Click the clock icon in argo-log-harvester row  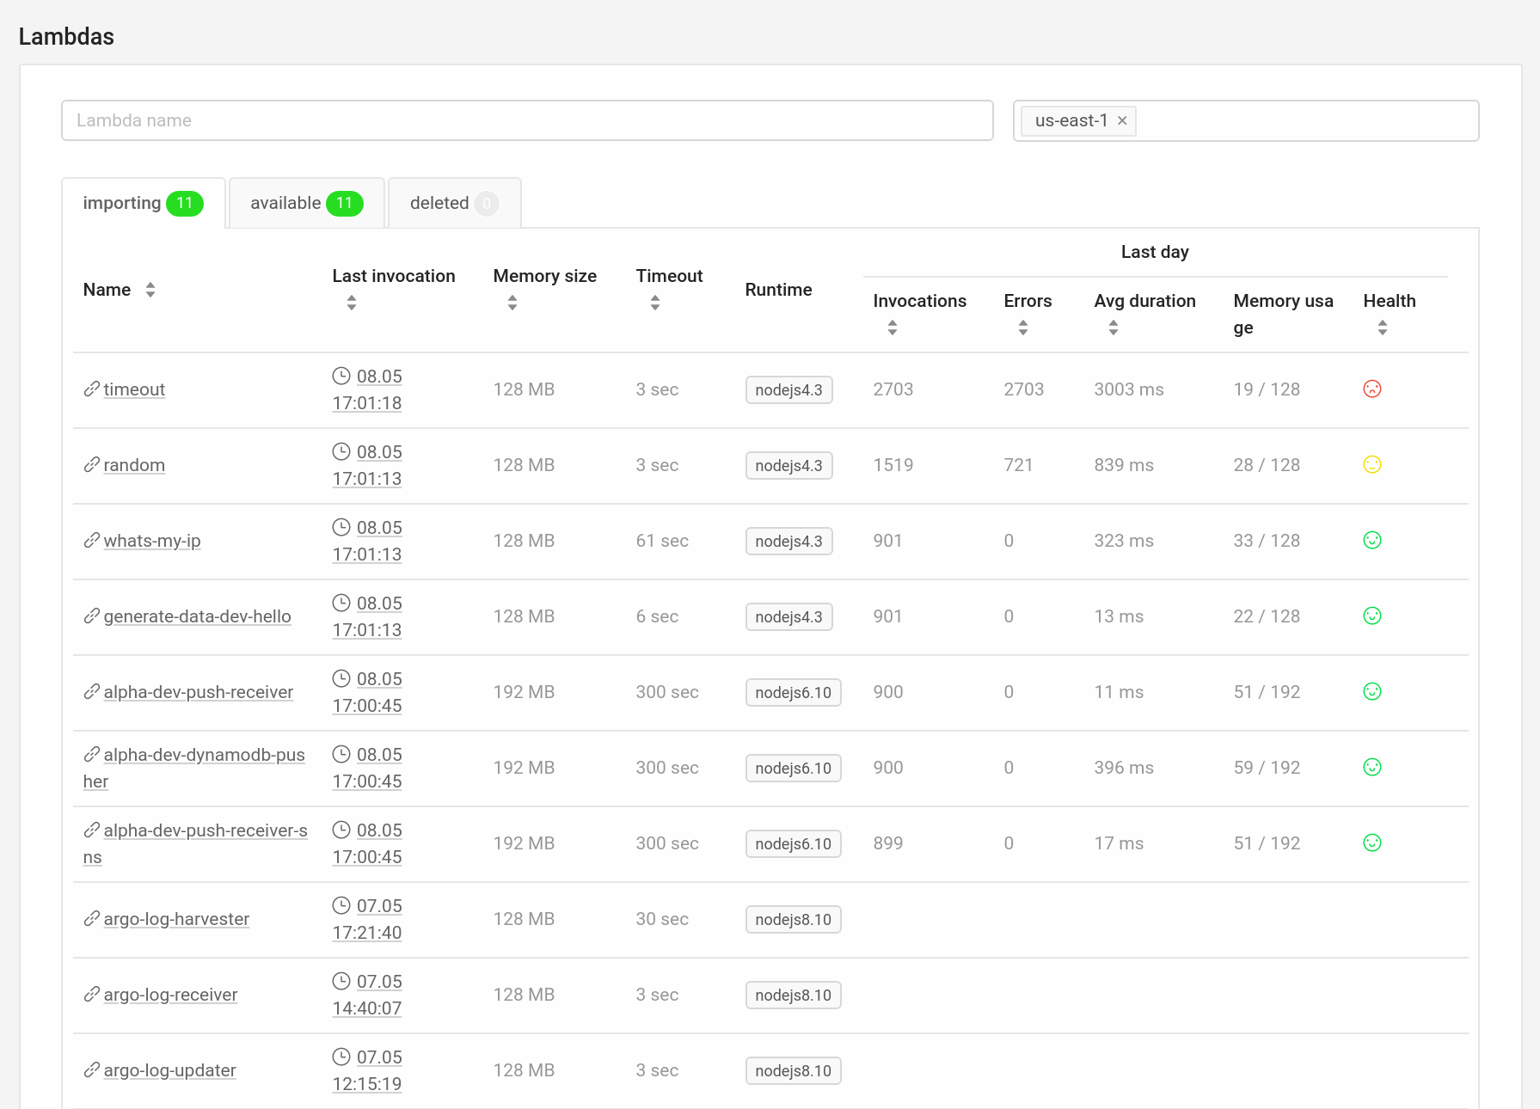341,905
